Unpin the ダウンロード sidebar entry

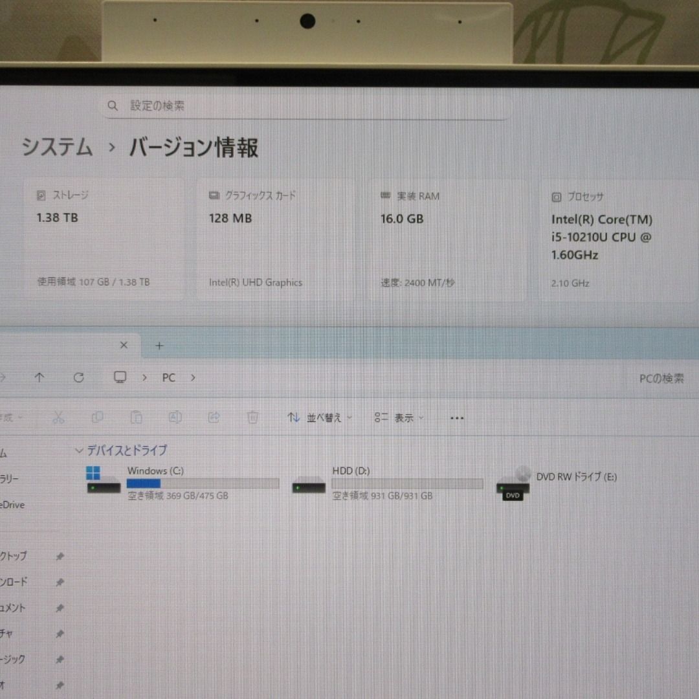[60, 581]
